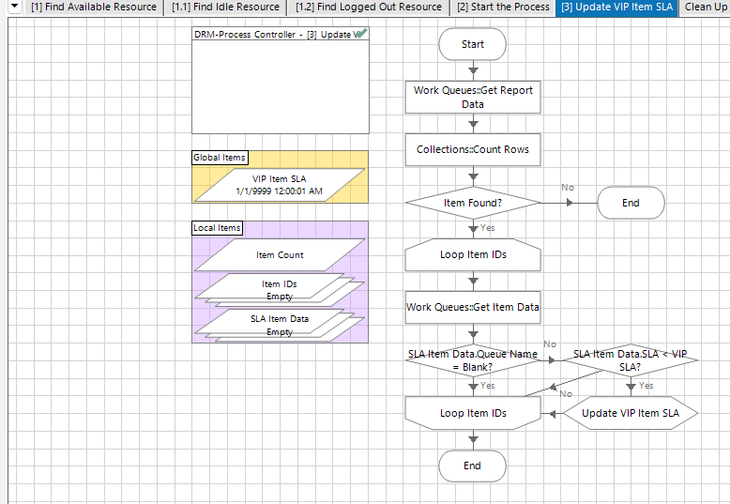Viewport: 730px width, 504px height.
Task: Click the Collections::Count Rows action stage
Action: point(473,149)
